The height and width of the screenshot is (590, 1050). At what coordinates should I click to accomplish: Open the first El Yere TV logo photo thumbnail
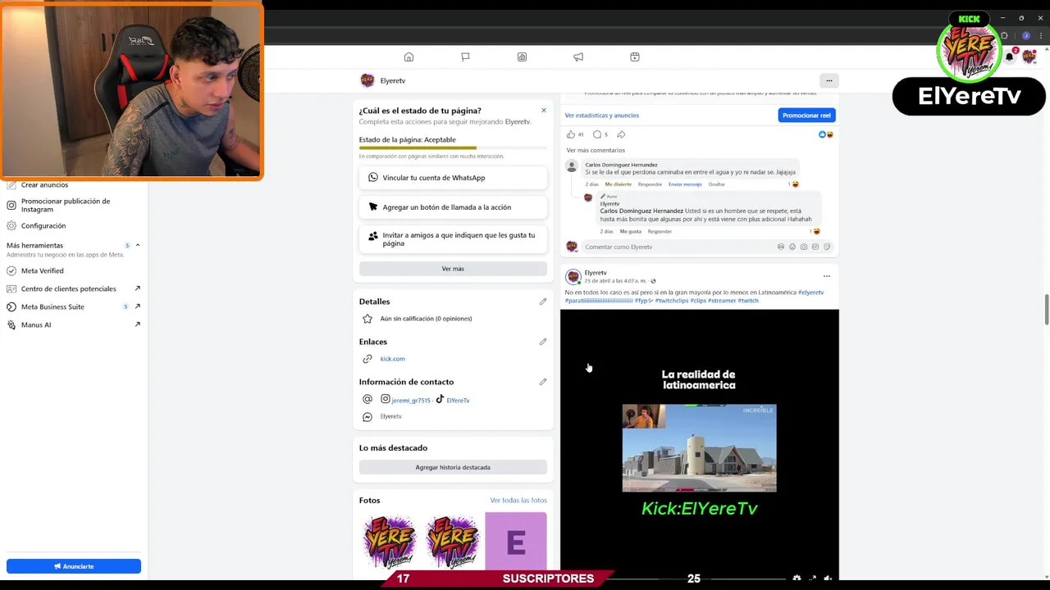(x=390, y=541)
